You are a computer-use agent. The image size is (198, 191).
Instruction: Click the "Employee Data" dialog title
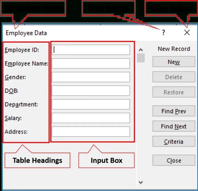(26, 33)
